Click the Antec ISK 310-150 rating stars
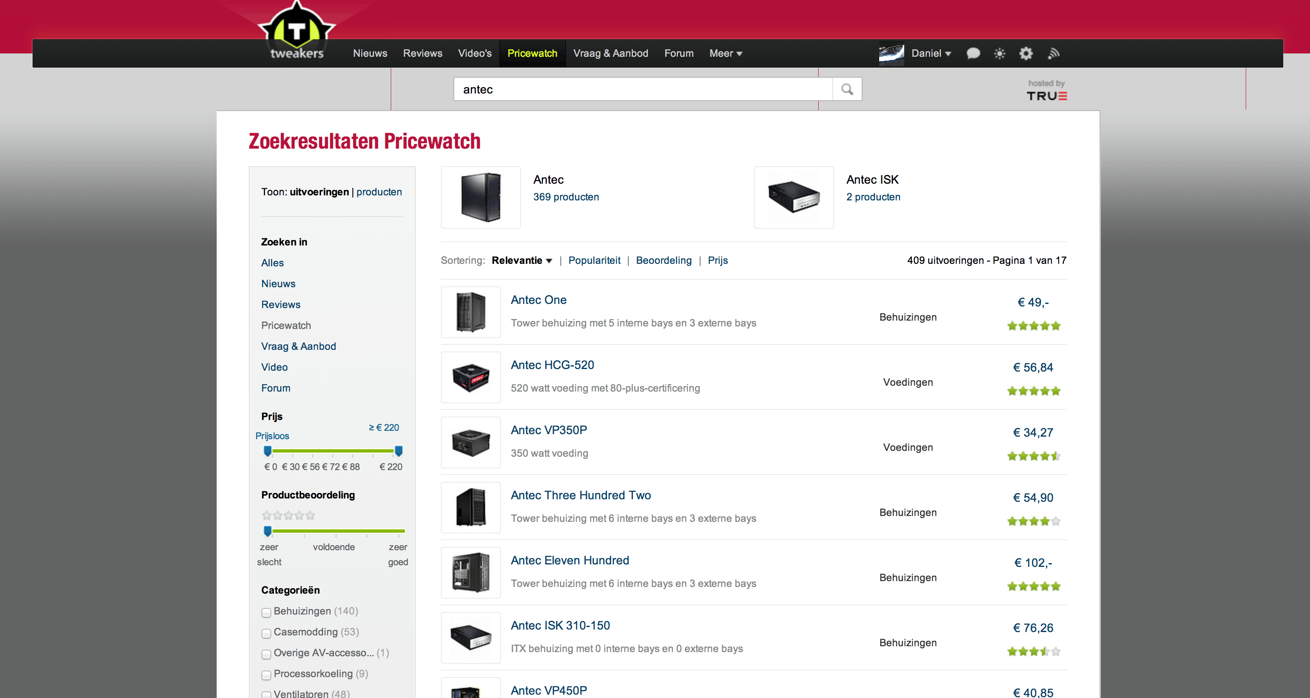Viewport: 1310px width, 698px height. (1033, 651)
